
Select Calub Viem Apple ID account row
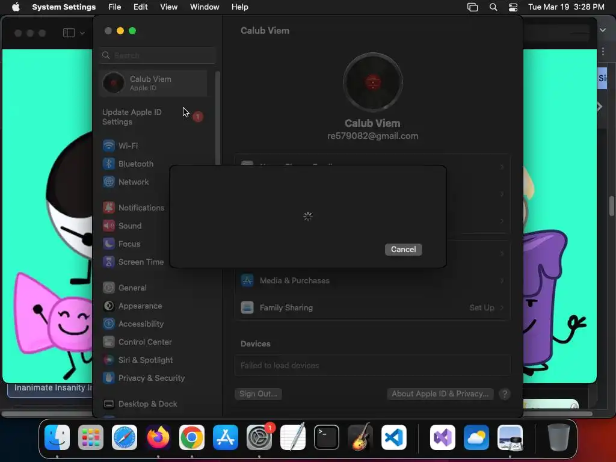[x=153, y=83]
